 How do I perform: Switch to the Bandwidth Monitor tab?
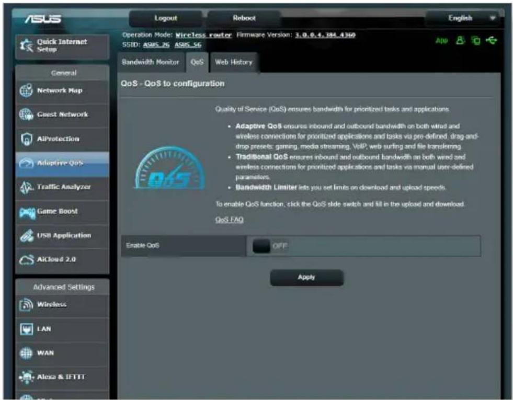pos(151,62)
